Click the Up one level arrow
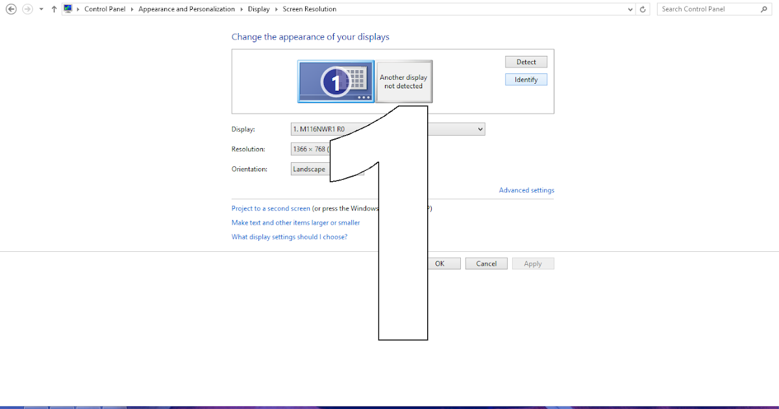The width and height of the screenshot is (779, 409). click(x=53, y=8)
